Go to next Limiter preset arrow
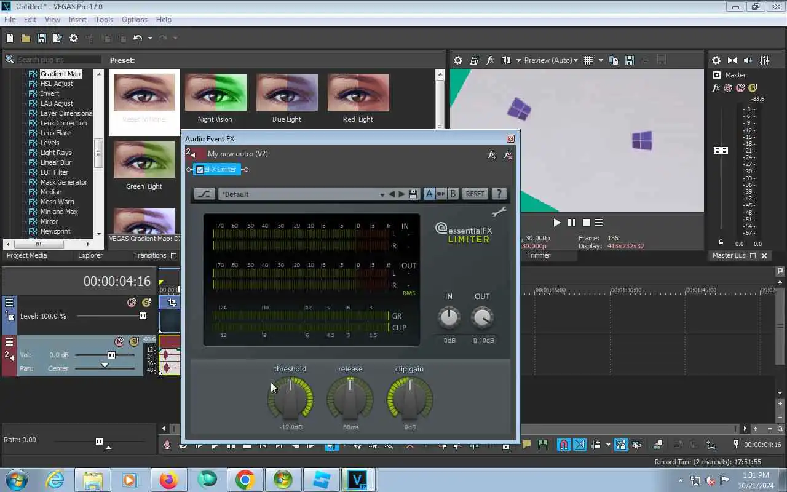Image resolution: width=787 pixels, height=492 pixels. (x=402, y=194)
